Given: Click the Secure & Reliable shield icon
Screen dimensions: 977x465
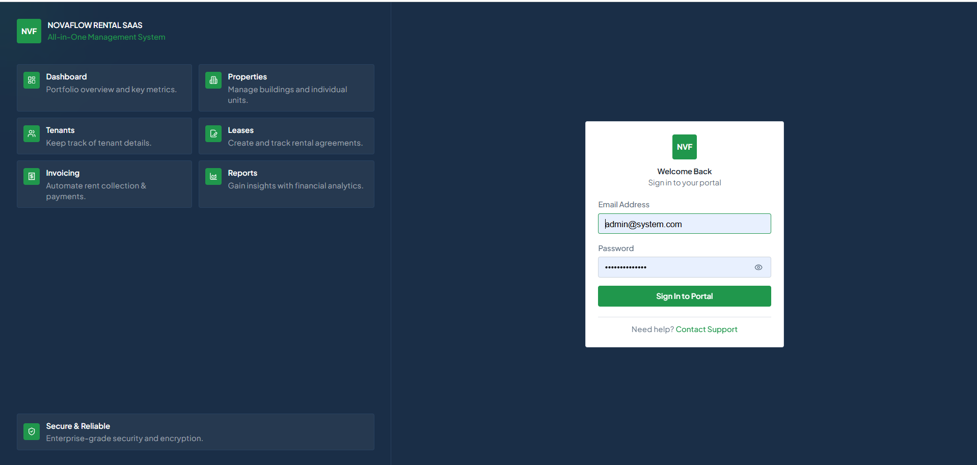Looking at the screenshot, I should [32, 431].
